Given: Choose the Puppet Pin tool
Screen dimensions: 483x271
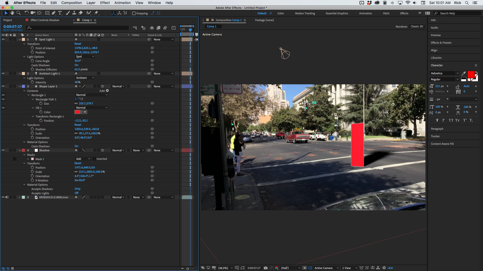Looking at the screenshot, I should pyautogui.click(x=96, y=13).
